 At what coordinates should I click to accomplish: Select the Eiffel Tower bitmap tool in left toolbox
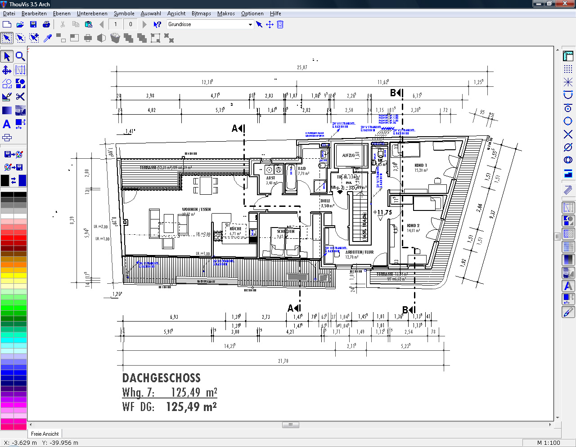20,110
